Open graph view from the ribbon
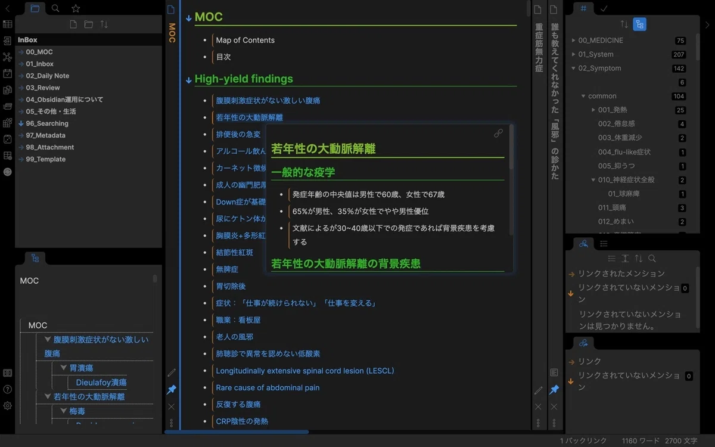Image resolution: width=715 pixels, height=447 pixels. [x=7, y=57]
